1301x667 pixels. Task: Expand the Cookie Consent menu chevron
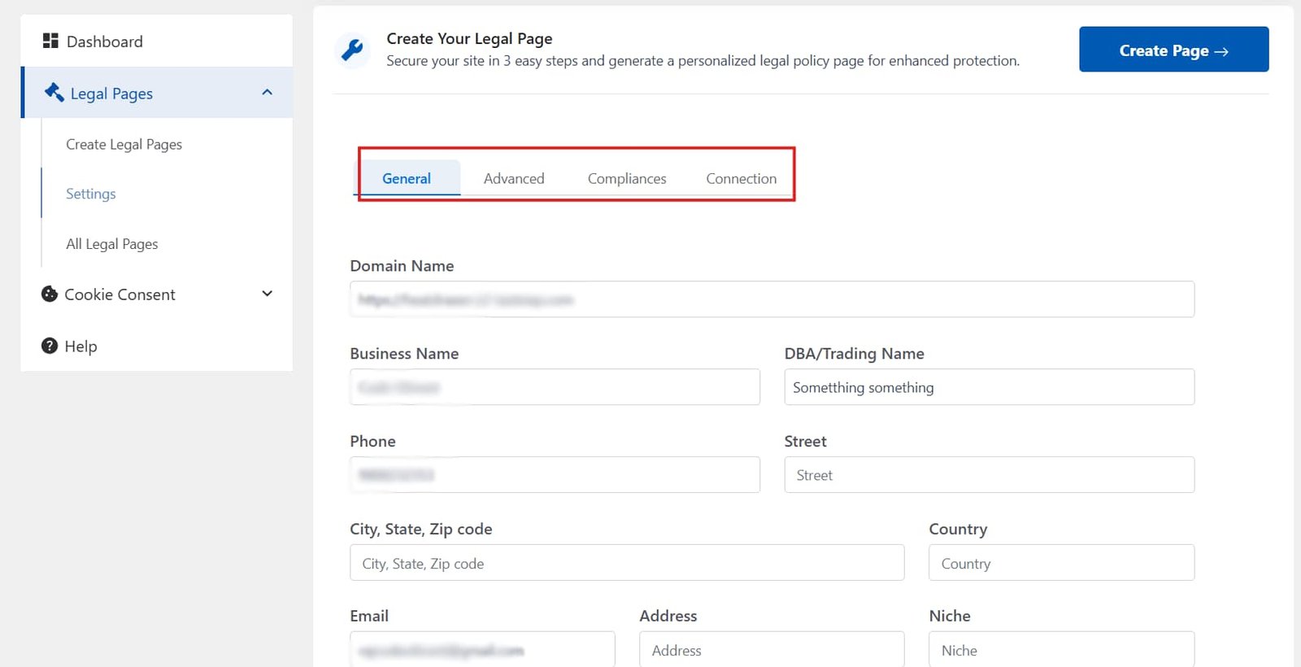[267, 294]
